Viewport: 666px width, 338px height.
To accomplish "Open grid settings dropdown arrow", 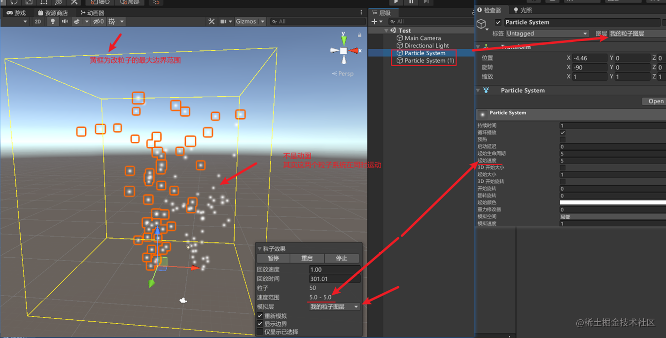I will click(122, 22).
